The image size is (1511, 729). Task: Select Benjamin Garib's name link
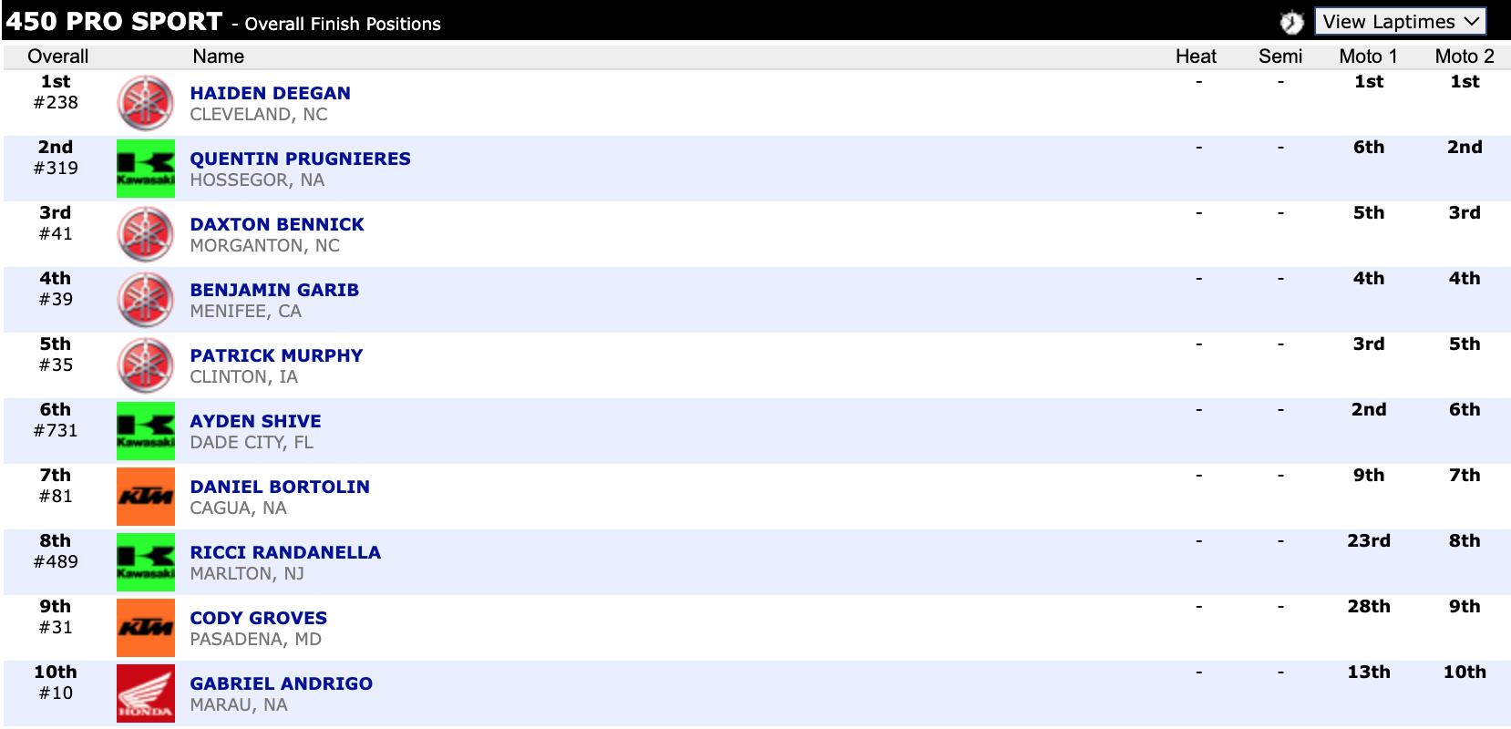(274, 290)
